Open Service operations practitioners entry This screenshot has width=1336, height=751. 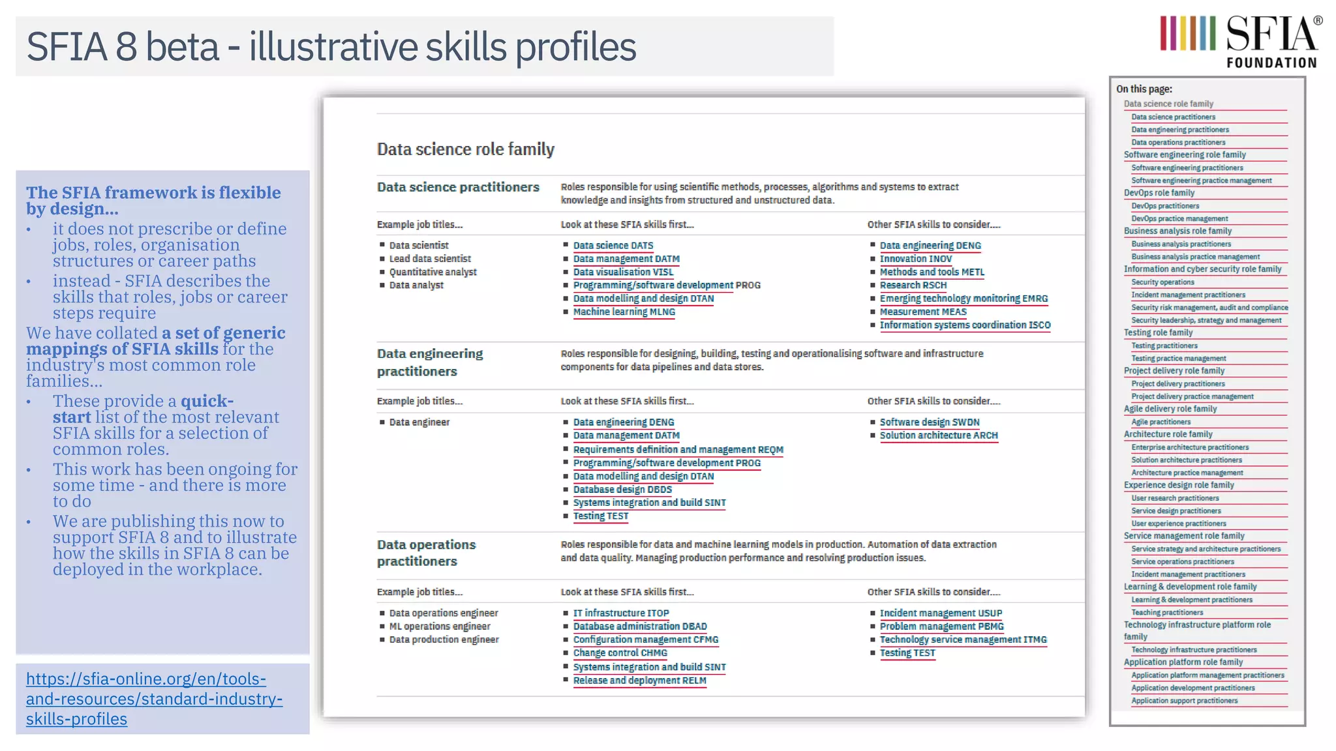tap(1183, 562)
